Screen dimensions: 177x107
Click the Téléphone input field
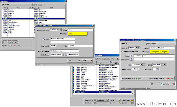(x=56, y=55)
